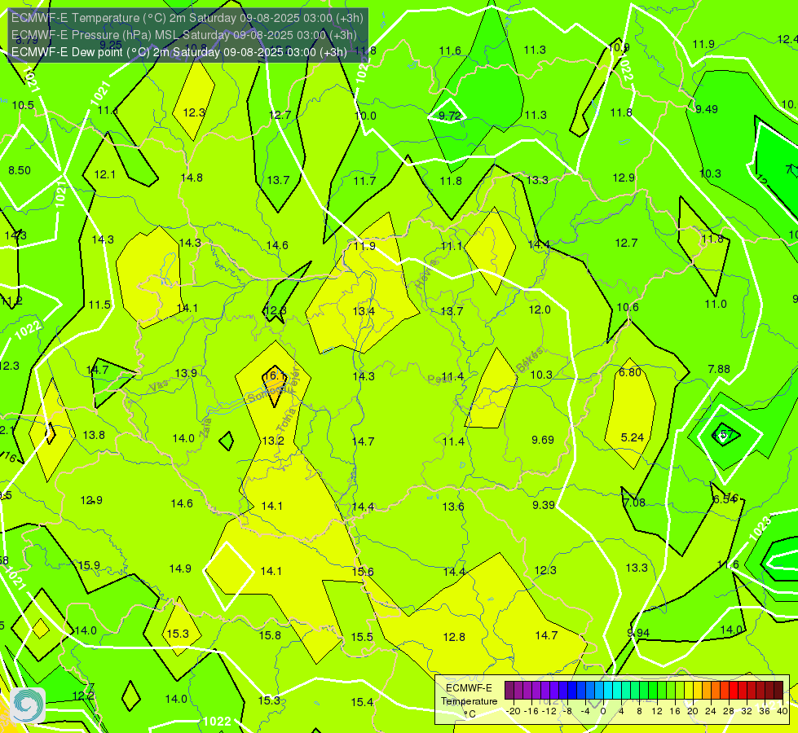
Task: Click the Tolna county label
Action: [x=285, y=420]
